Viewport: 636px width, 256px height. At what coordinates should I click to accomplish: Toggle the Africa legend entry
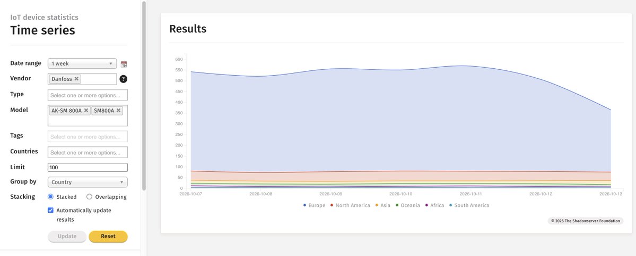(x=434, y=205)
